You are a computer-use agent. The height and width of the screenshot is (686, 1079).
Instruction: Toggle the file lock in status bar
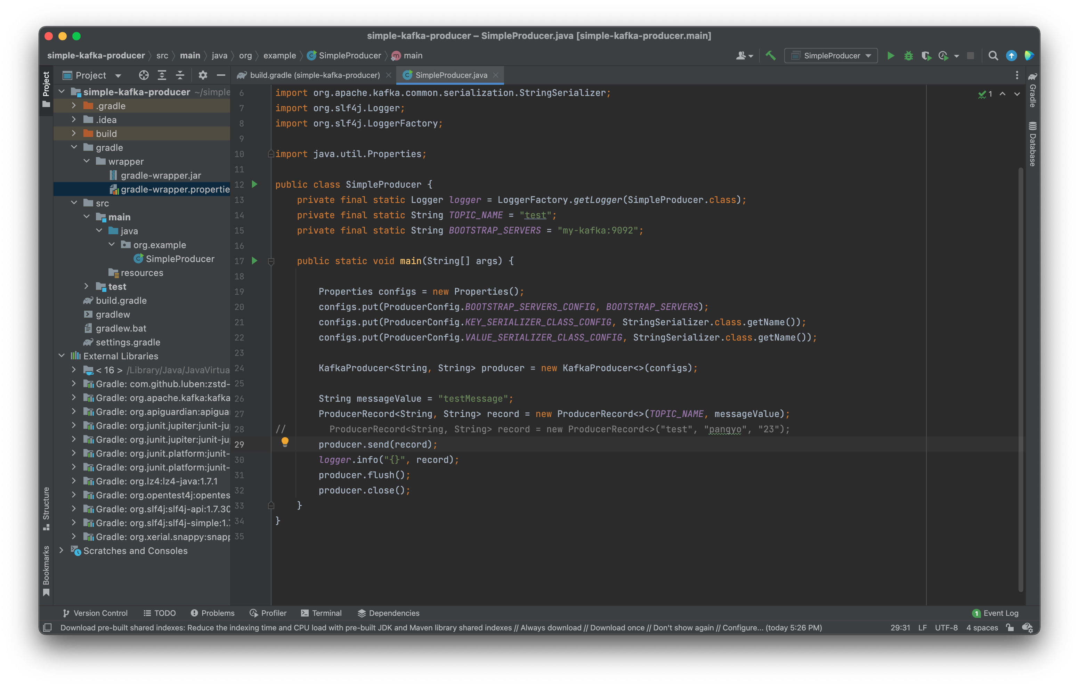(1010, 628)
